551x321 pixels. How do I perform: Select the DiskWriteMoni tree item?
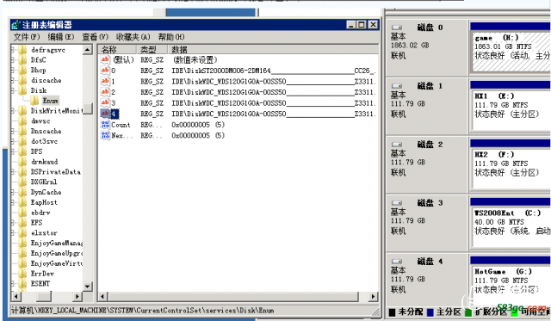(x=56, y=111)
